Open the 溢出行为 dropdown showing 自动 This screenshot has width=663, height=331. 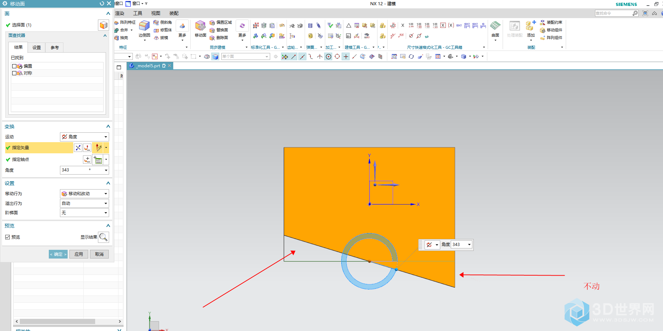pos(84,203)
